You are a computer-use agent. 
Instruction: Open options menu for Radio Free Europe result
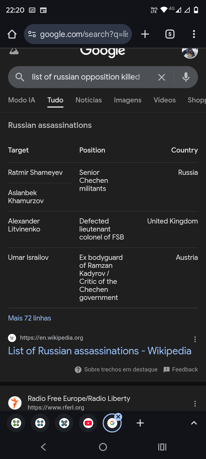pos(195,404)
